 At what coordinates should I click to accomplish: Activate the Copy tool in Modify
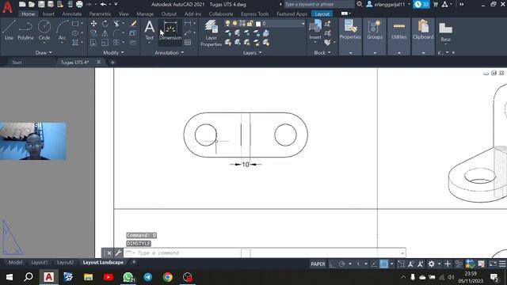(93, 33)
